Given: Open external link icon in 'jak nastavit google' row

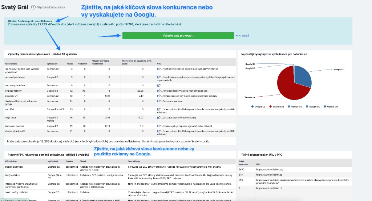Looking at the screenshot, I should click(158, 69).
